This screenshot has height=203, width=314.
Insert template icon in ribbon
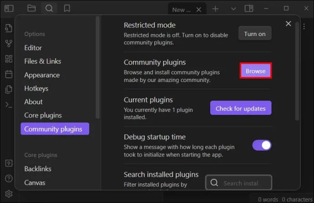pyautogui.click(x=9, y=89)
